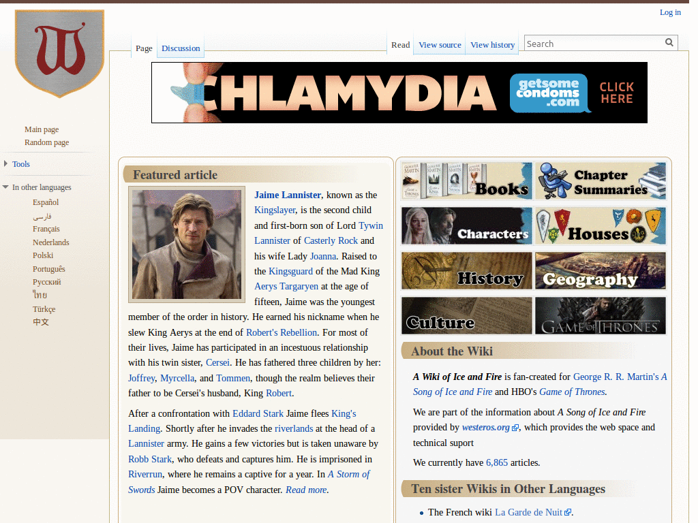This screenshot has width=698, height=523.
Task: Switch language to ไทย
Action: click(x=40, y=295)
